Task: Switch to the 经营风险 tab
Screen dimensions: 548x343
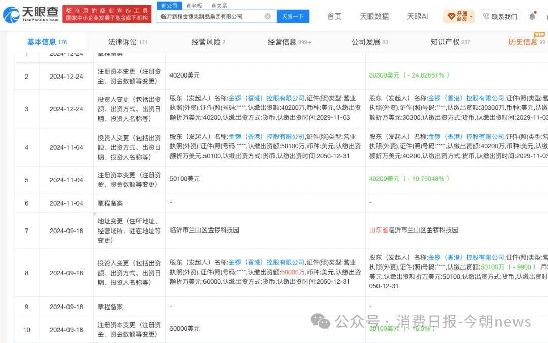Action: pyautogui.click(x=209, y=42)
